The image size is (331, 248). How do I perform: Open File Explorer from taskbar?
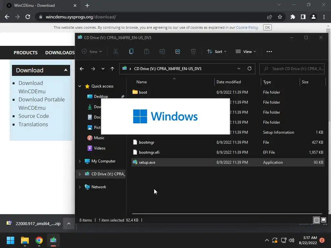pyautogui.click(x=25, y=240)
